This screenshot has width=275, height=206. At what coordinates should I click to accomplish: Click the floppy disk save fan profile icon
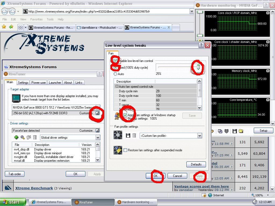(x=128, y=136)
